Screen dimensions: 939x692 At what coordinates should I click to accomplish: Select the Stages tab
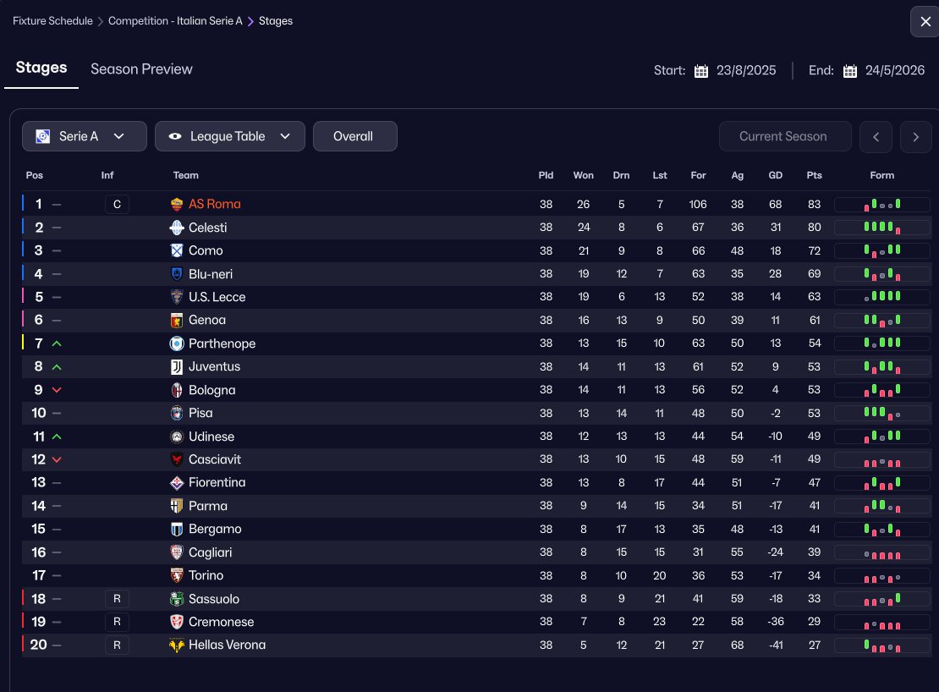click(x=41, y=68)
